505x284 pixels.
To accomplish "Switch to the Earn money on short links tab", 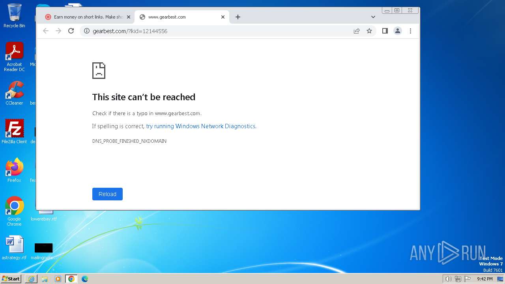I will (88, 17).
